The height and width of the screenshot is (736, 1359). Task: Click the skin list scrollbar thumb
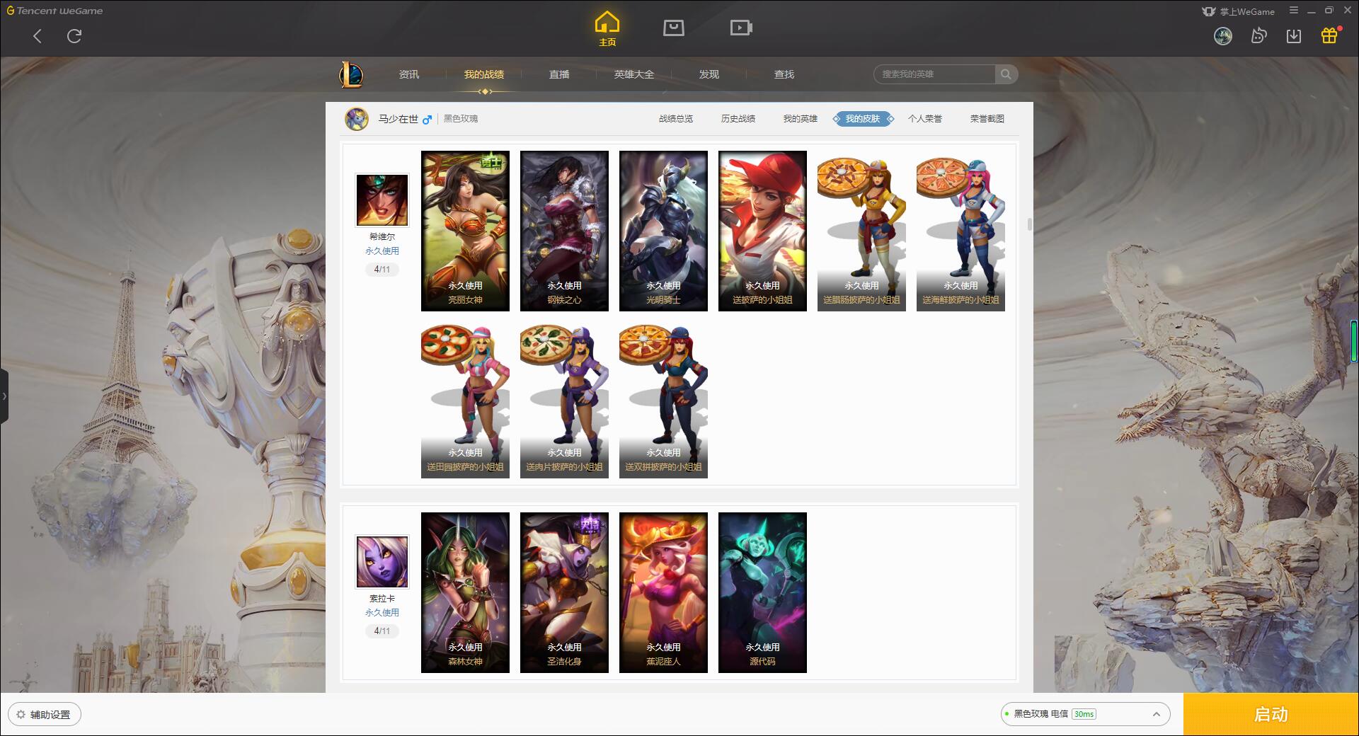click(x=1029, y=224)
